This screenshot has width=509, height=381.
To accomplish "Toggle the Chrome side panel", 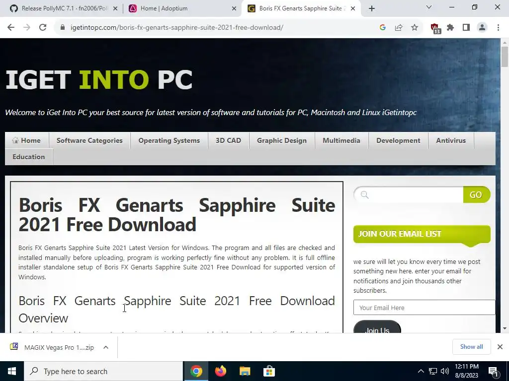I will point(466,28).
